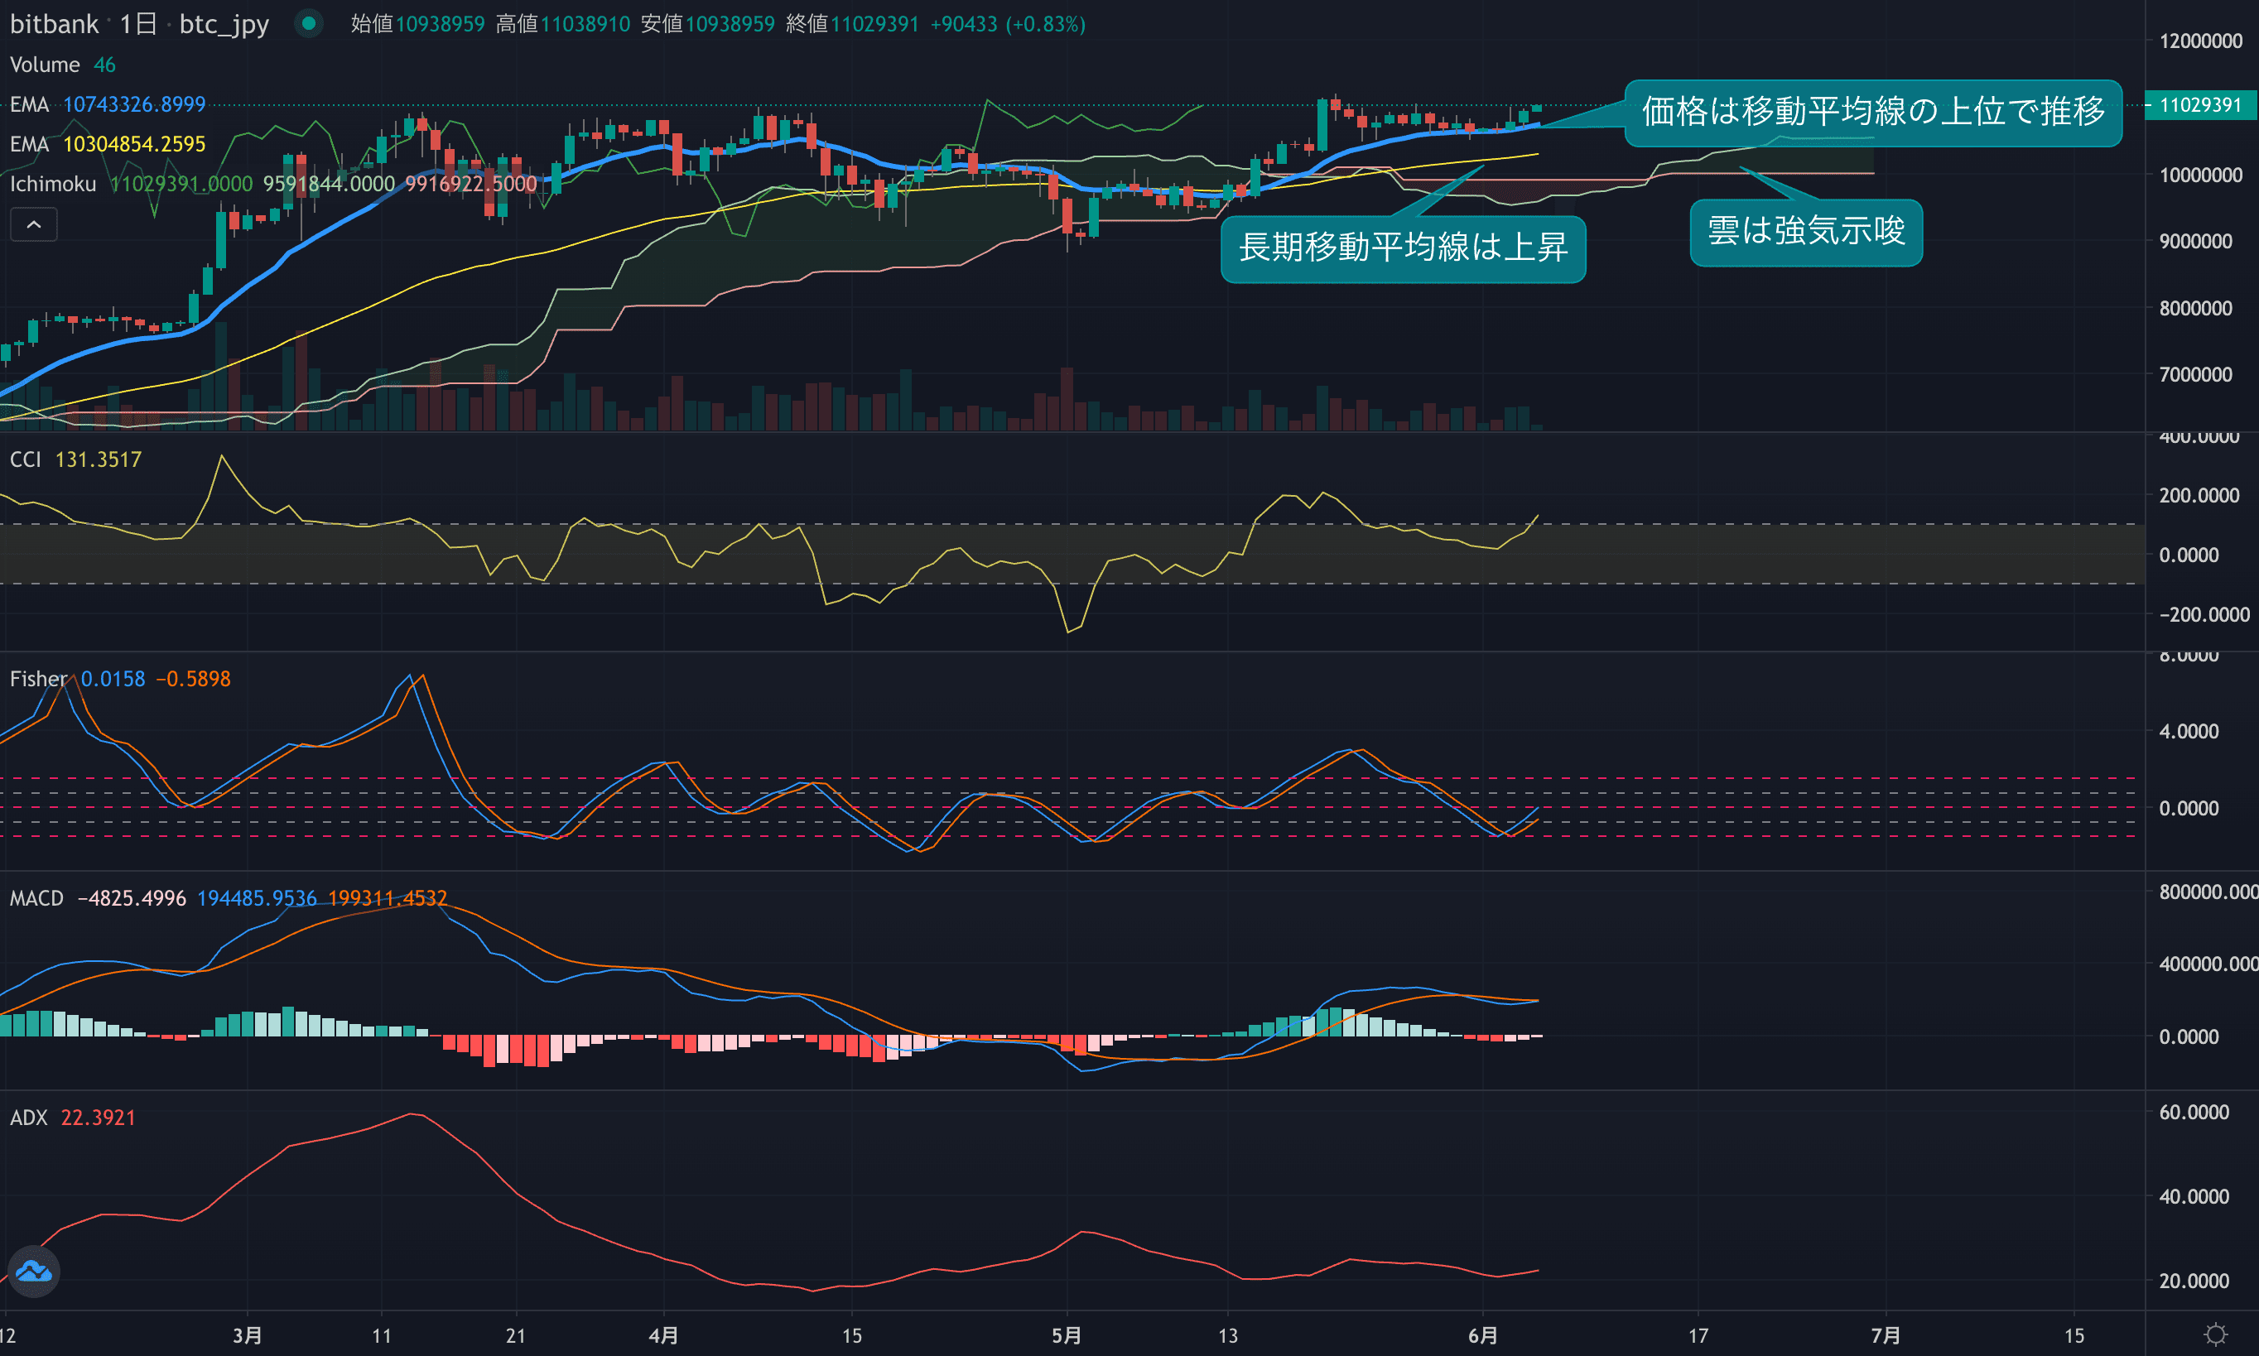Click the 雲は強気示唆 callout
Screen dimensions: 2259x1356
1806,231
